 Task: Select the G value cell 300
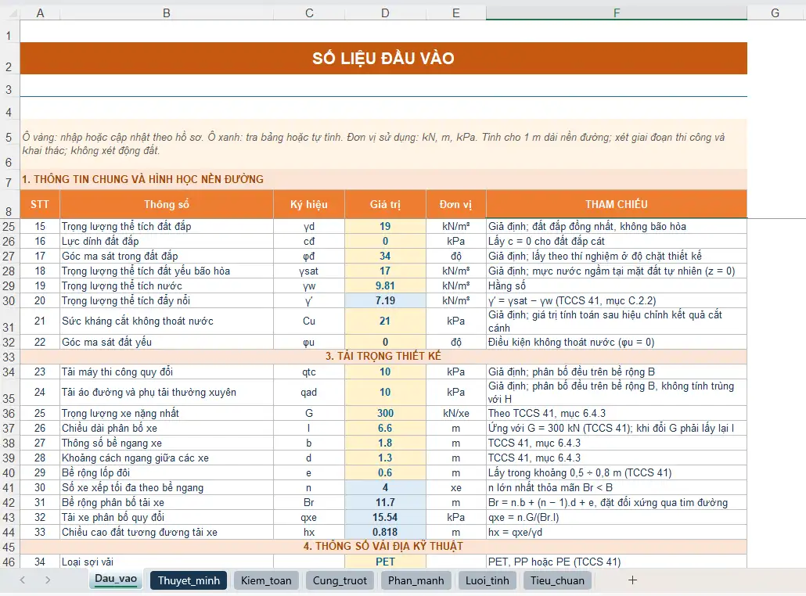tap(385, 414)
